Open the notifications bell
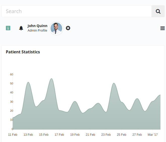Screen dimensions: 166x142 coord(21,28)
